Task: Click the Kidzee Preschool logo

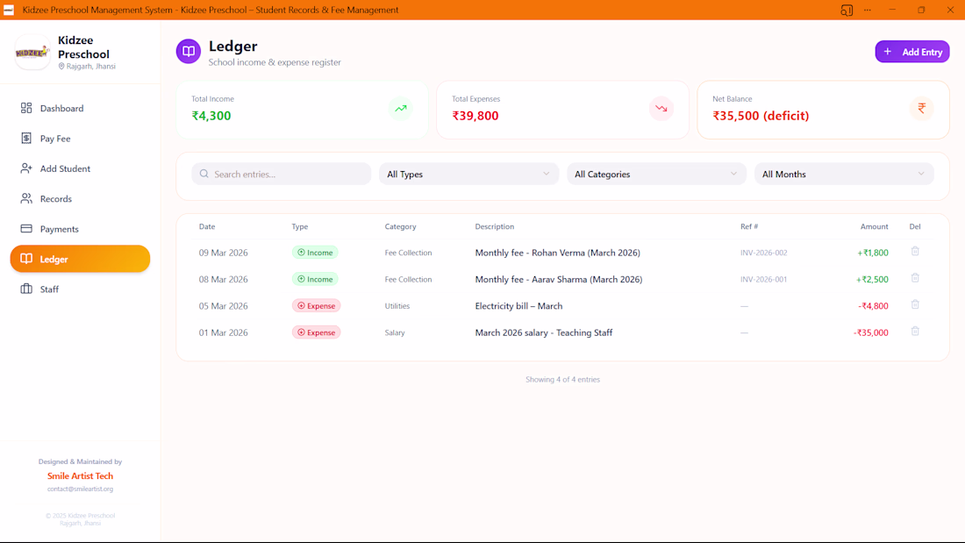Action: (x=32, y=53)
